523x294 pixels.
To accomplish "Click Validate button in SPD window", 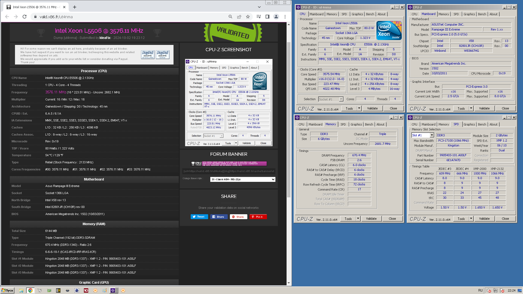I will (484, 219).
